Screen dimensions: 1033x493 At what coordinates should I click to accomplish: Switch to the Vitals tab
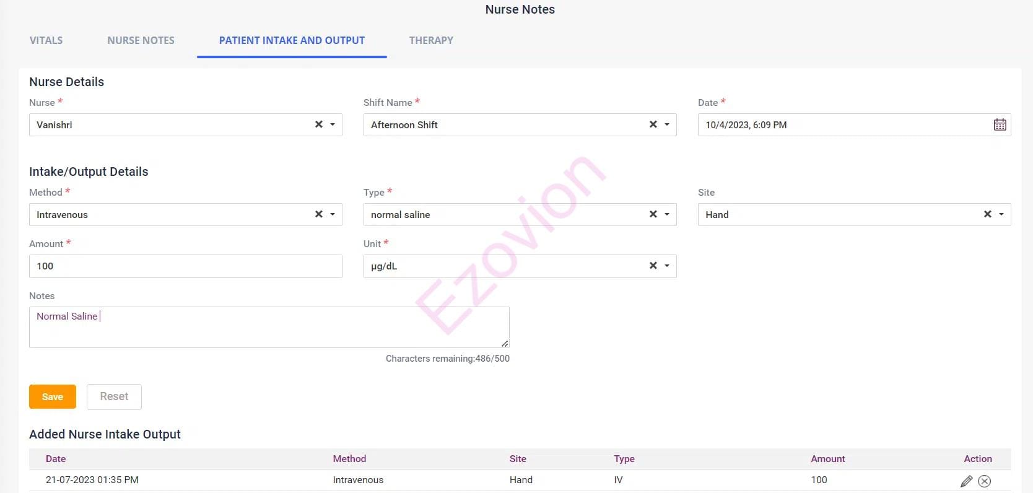pyautogui.click(x=46, y=40)
